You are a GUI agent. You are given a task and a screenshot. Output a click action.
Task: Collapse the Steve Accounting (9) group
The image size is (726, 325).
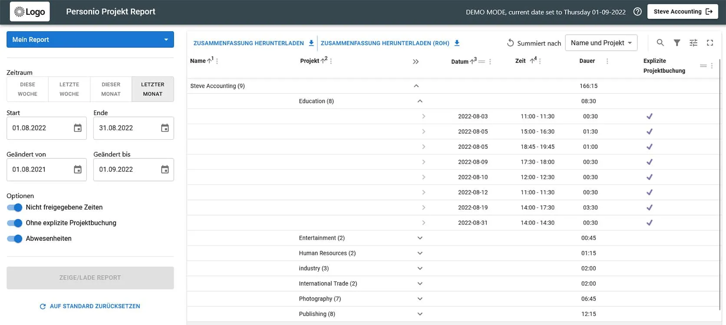[416, 86]
